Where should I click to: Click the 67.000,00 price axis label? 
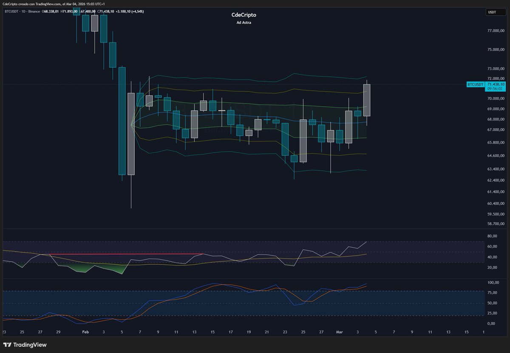click(x=496, y=130)
